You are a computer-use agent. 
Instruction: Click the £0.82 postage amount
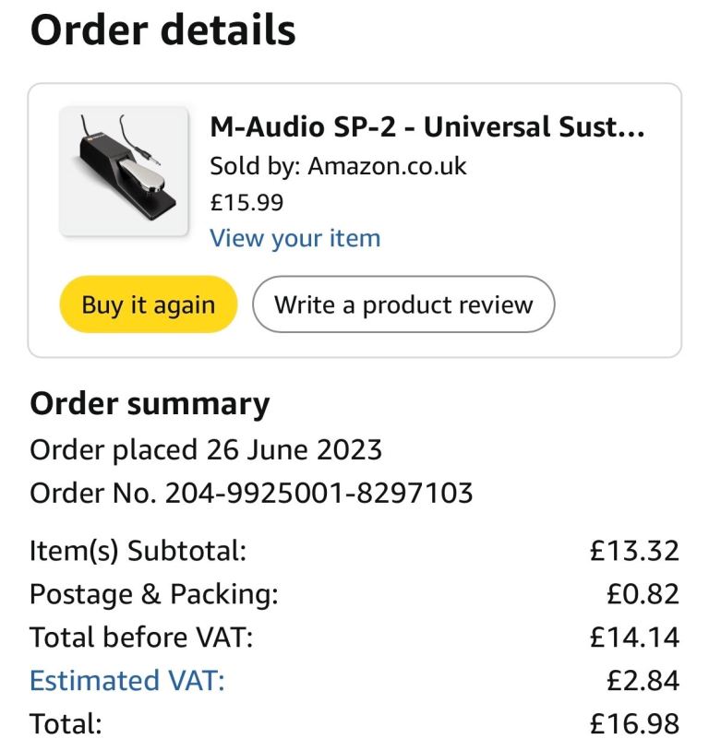point(643,594)
